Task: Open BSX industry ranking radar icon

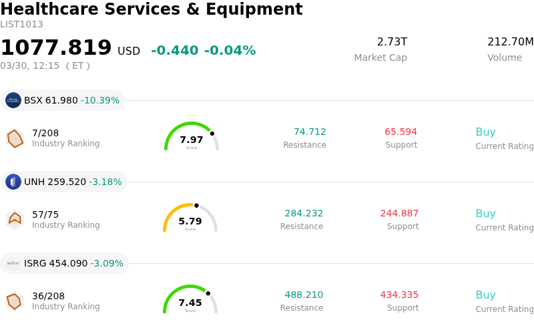Action: coord(15,138)
